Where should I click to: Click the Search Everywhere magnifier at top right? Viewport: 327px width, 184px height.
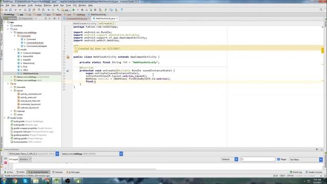(321, 10)
